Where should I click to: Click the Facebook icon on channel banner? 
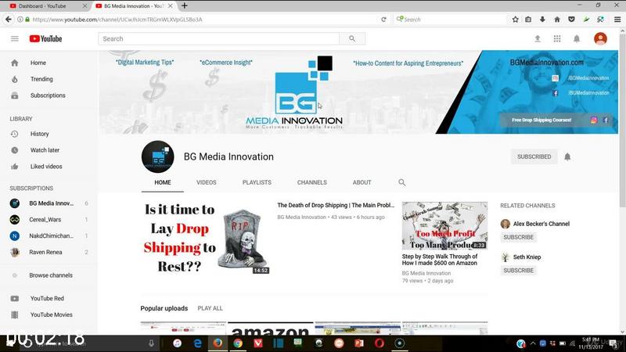(x=606, y=120)
